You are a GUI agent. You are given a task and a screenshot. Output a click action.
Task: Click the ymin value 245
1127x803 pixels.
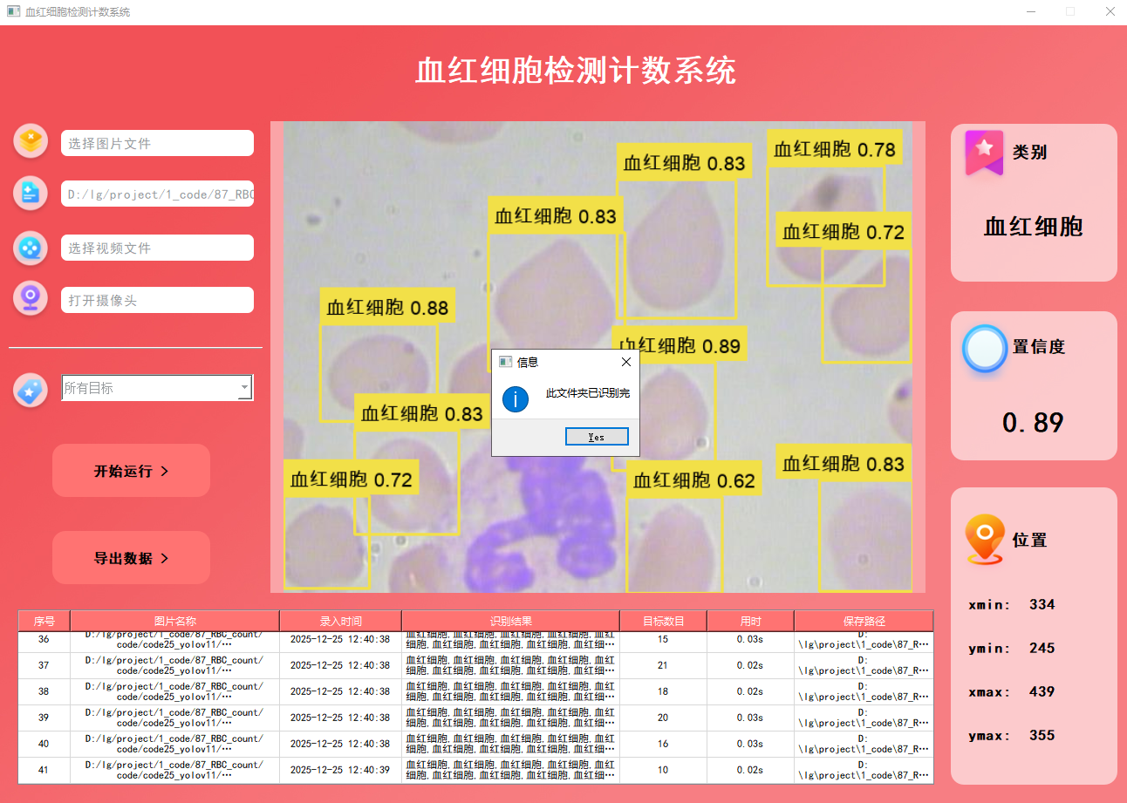[1042, 648]
